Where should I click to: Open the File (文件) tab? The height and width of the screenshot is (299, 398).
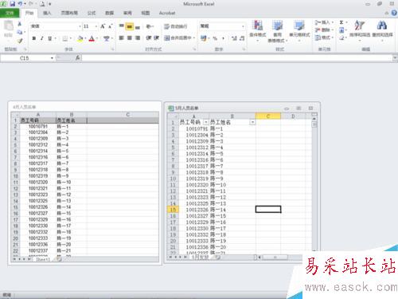click(x=10, y=13)
